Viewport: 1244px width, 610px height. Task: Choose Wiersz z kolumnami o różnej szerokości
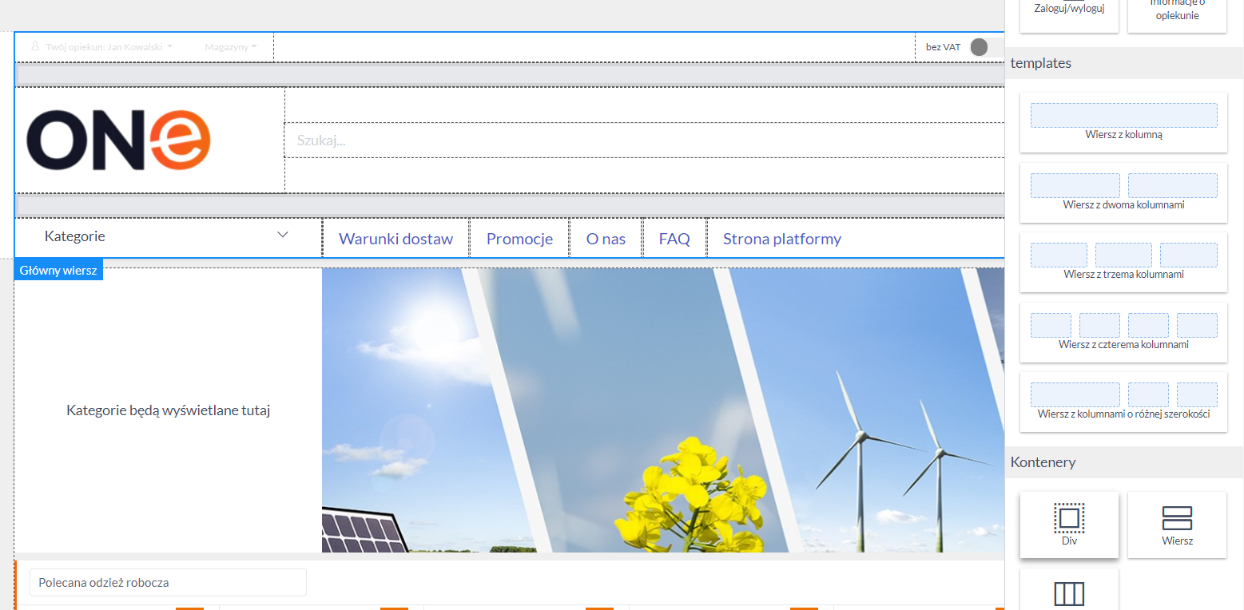click(x=1123, y=402)
